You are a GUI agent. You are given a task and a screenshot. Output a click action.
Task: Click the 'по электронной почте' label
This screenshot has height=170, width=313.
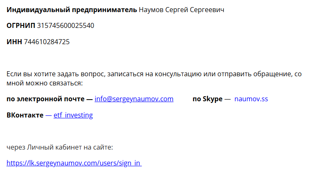[46, 99]
